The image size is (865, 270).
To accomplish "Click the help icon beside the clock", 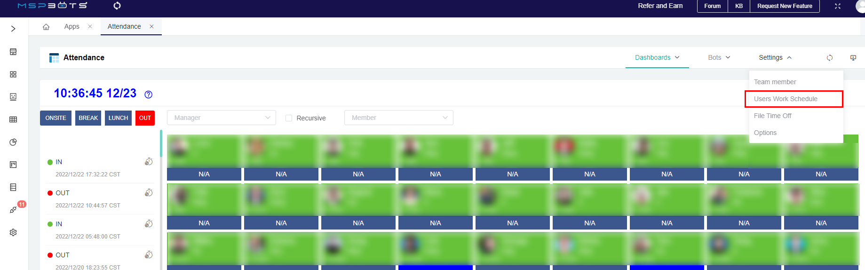I will click(x=149, y=95).
